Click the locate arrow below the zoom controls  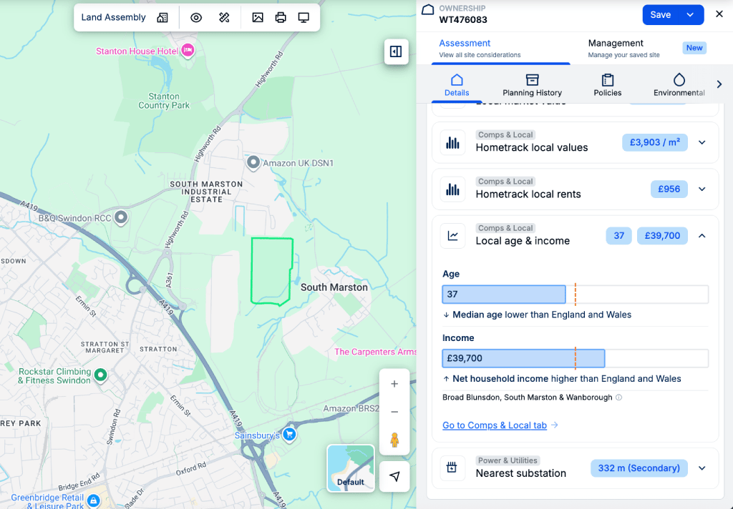pyautogui.click(x=394, y=476)
